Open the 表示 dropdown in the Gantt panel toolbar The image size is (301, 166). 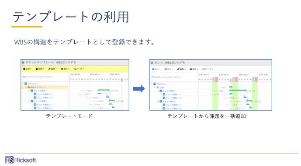click(194, 69)
